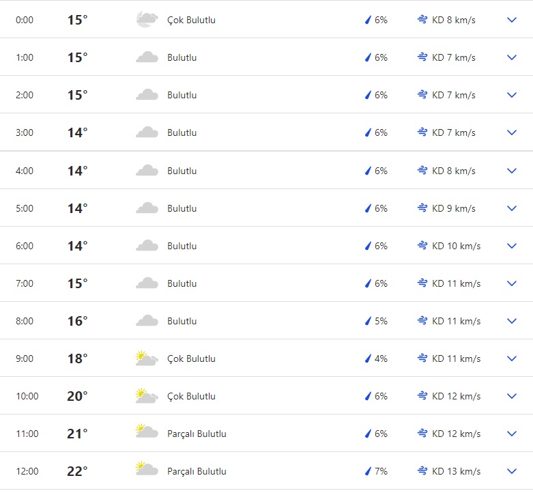
Task: Click the night cloud icon at 0:00
Action: pos(147,20)
